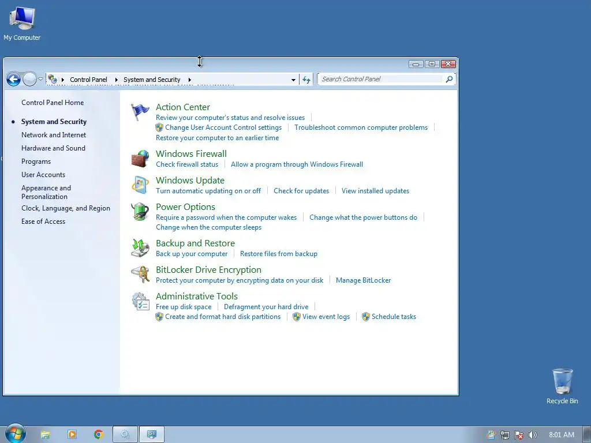Click the Backup and Restore icon
591x443 pixels.
pyautogui.click(x=140, y=248)
